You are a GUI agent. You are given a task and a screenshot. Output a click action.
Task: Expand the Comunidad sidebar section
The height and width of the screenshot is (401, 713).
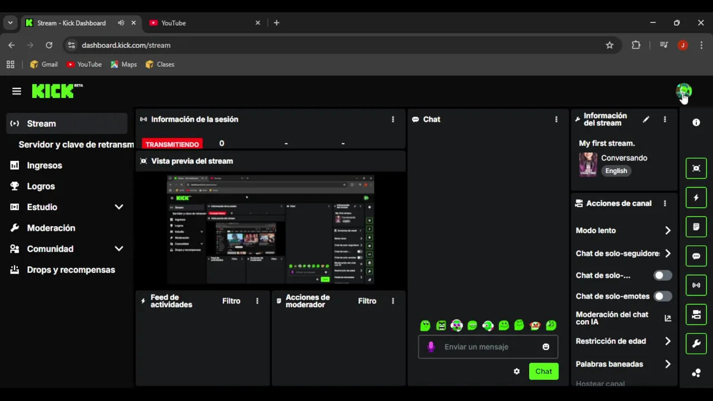pos(119,249)
